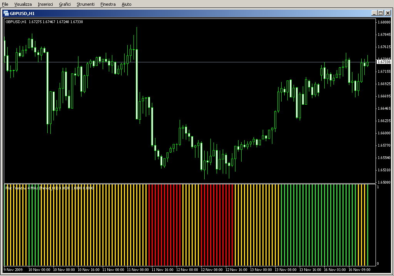Click the 1.68080 price scale label
The width and height of the screenshot is (394, 276).
point(384,22)
